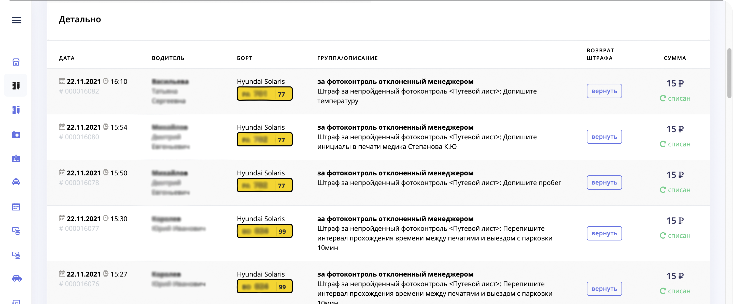The image size is (733, 304).
Task: Click the fine description mentioning 'Допишите пробег'
Action: pyautogui.click(x=439, y=183)
